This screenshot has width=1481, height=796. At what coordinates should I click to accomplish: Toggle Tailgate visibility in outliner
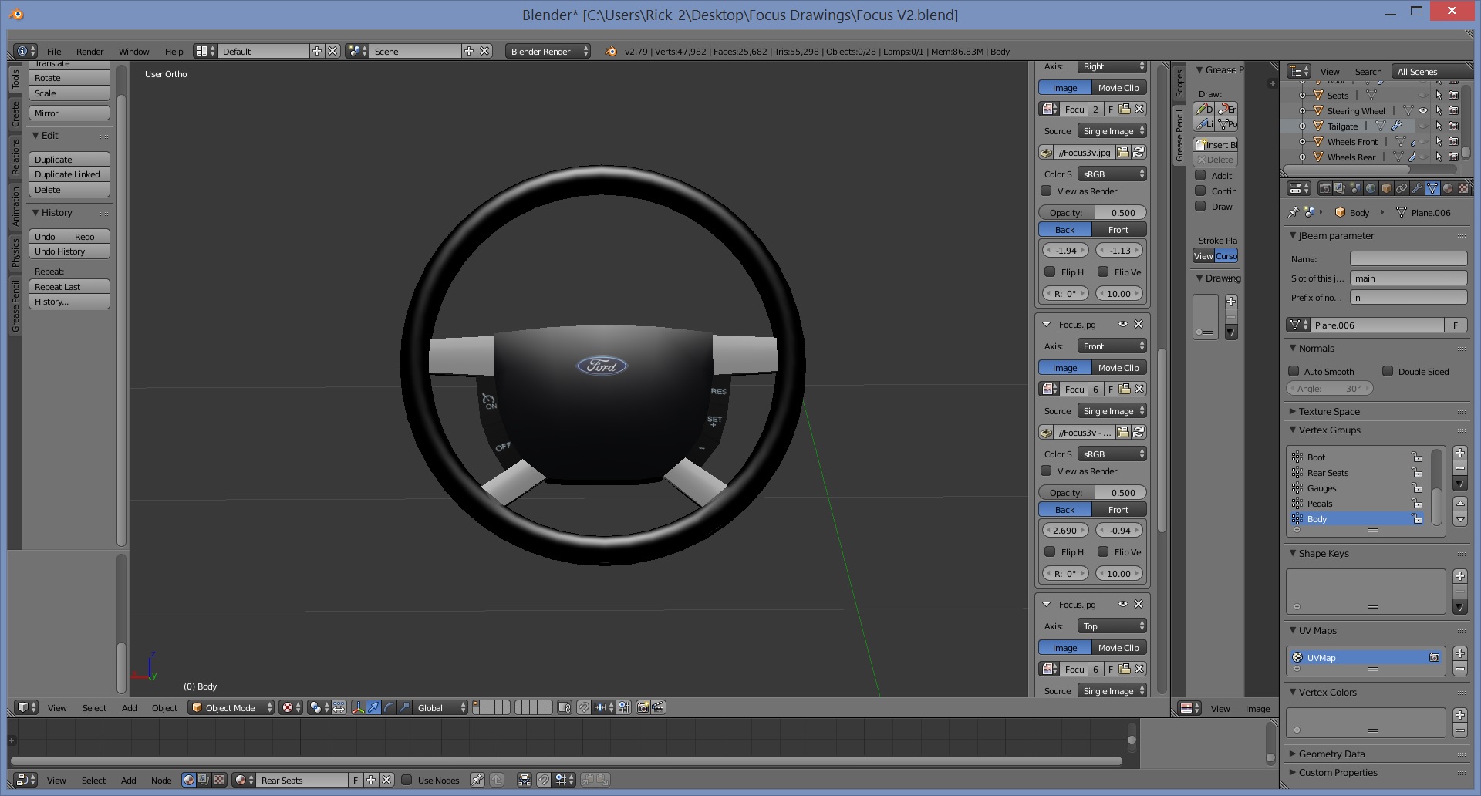click(1423, 126)
